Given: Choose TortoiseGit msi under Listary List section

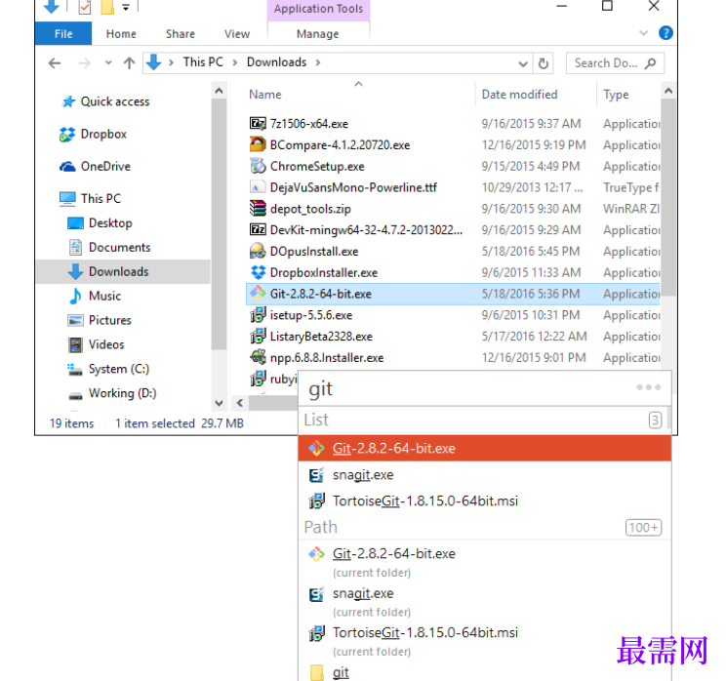Looking at the screenshot, I should tap(484, 501).
